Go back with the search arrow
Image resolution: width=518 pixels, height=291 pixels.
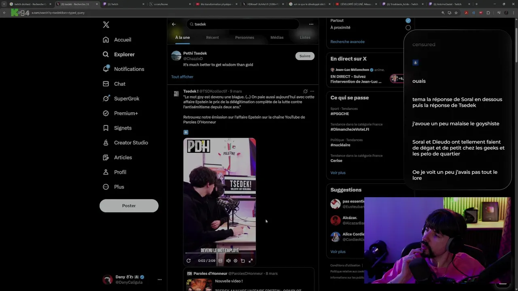click(x=174, y=24)
